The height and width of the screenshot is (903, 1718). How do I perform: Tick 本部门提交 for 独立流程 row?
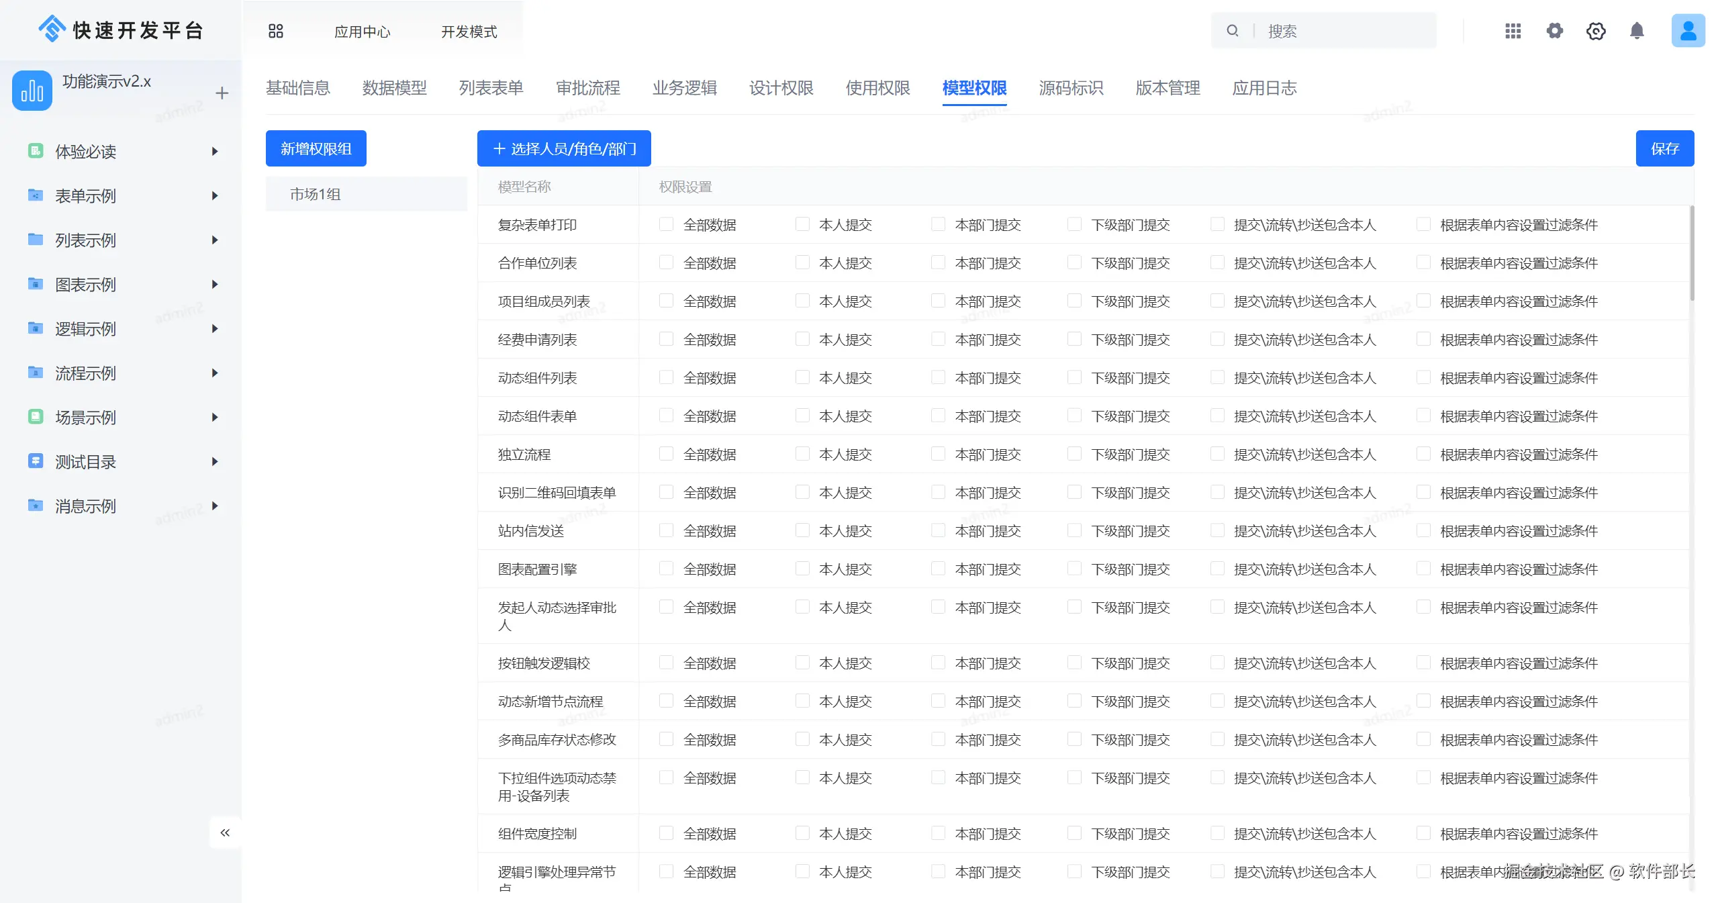click(938, 454)
